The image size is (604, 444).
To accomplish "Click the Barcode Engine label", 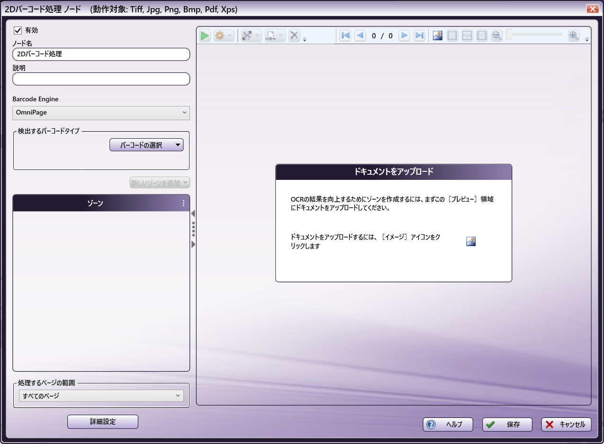I will (36, 99).
